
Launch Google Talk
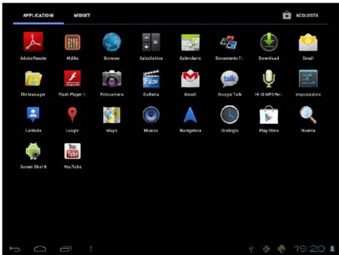(229, 79)
